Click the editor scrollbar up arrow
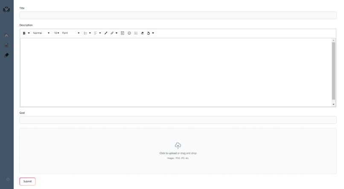The image size is (344, 189). point(333,40)
